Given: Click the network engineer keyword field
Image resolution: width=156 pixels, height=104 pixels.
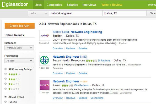Looking at the screenshot, I should (76, 13).
